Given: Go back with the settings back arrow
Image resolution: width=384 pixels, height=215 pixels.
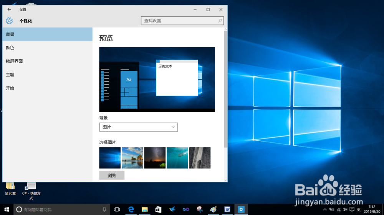Looking at the screenshot, I should 9,10.
